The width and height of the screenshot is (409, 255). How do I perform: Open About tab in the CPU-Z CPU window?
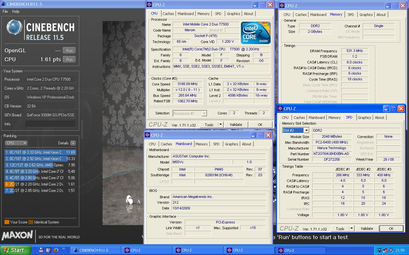(x=249, y=14)
